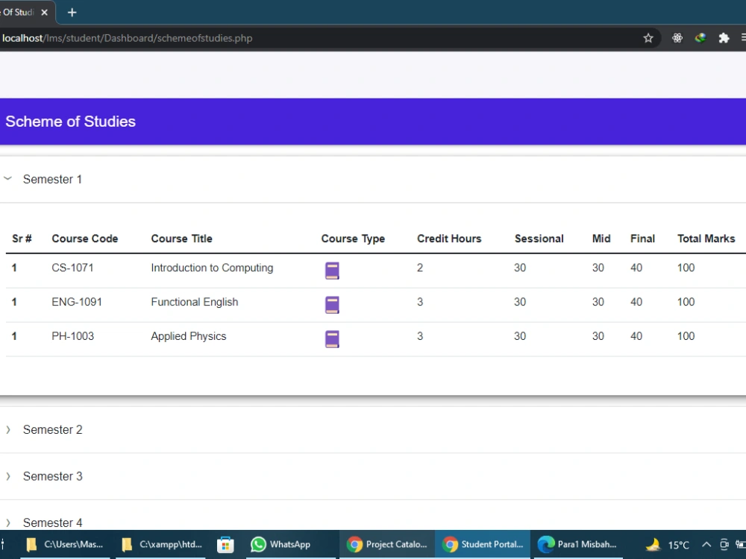Viewport: 746px width, 559px height.
Task: Click the book icon in Applied Physics row
Action: click(332, 339)
